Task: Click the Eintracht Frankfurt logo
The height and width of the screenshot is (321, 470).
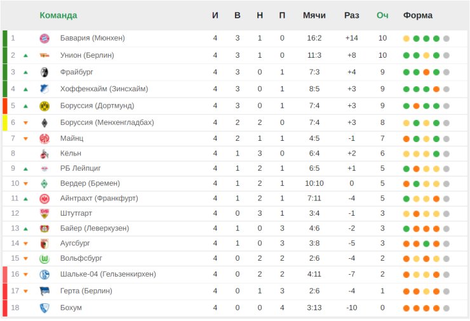Action: click(44, 199)
